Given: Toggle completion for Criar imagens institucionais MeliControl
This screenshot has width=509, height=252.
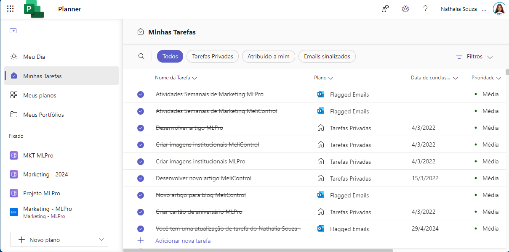Looking at the screenshot, I should click(x=141, y=145).
